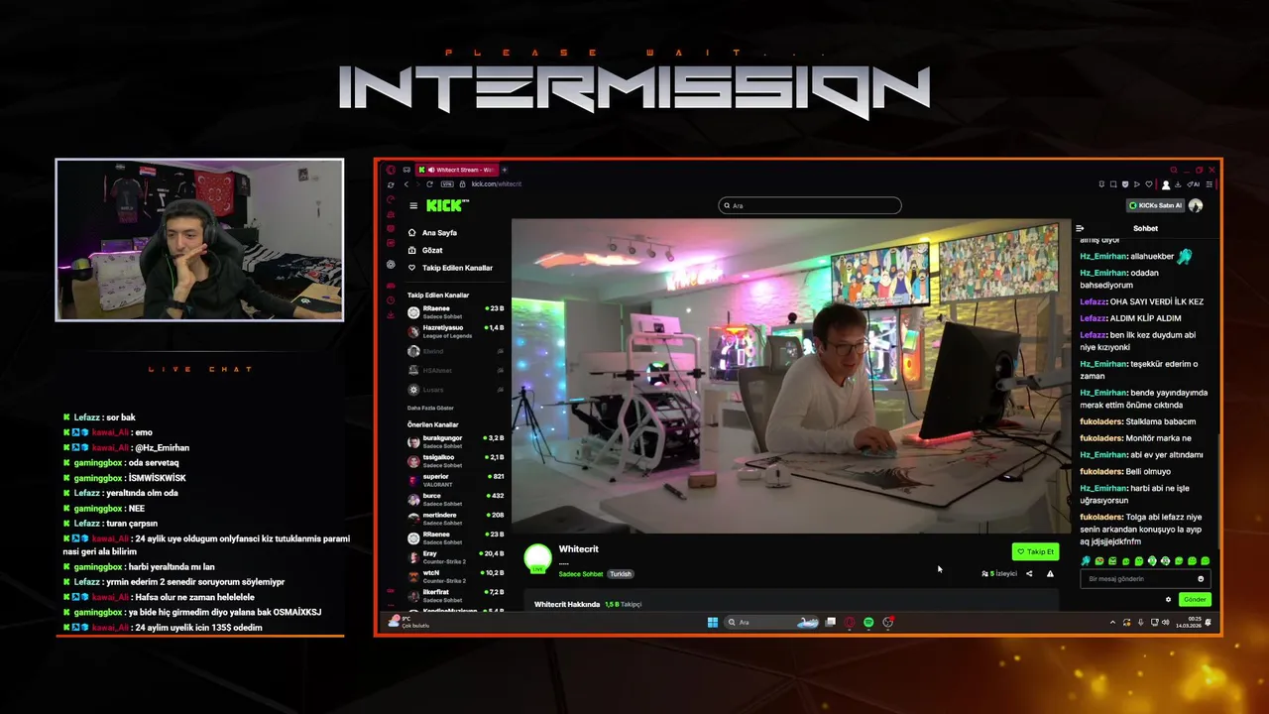Open Opera GX from the taskbar
The image size is (1269, 714).
(x=850, y=623)
